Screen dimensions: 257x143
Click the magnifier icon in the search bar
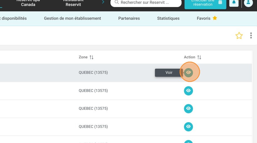pos(117,2)
